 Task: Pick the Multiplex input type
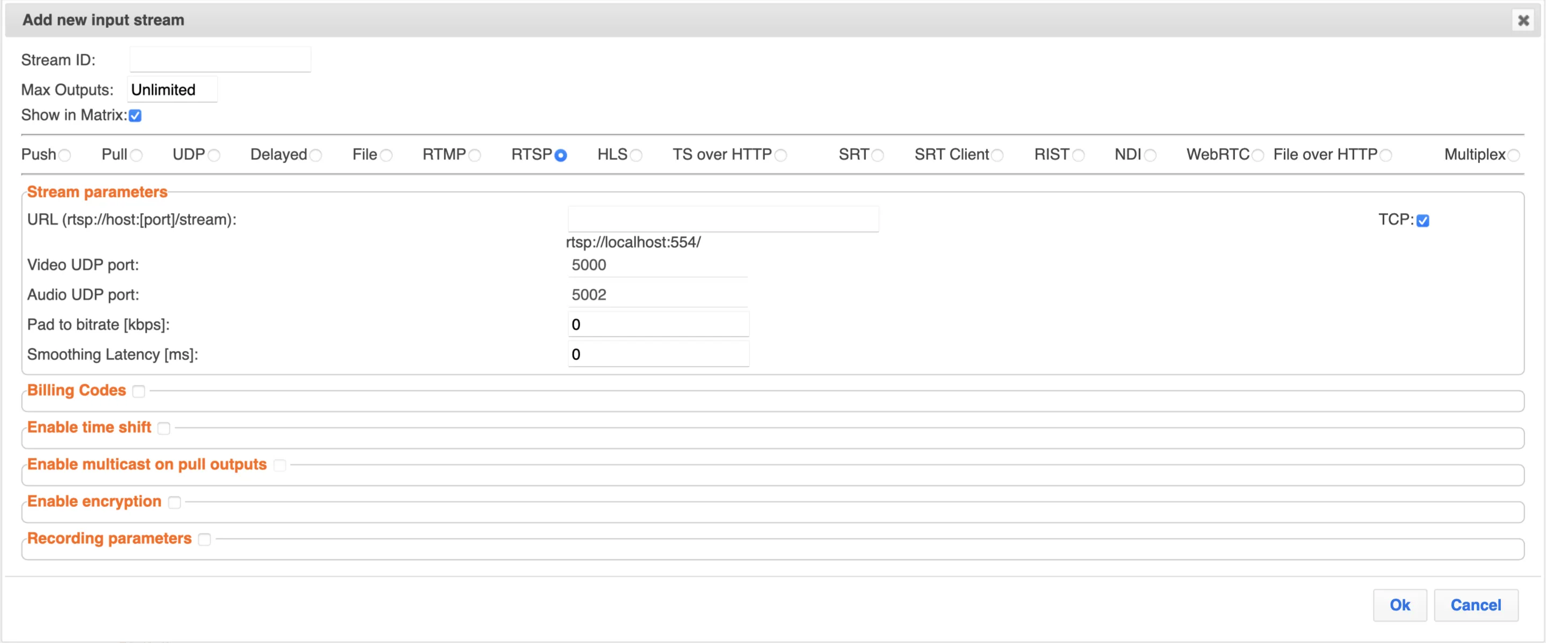coord(1514,155)
